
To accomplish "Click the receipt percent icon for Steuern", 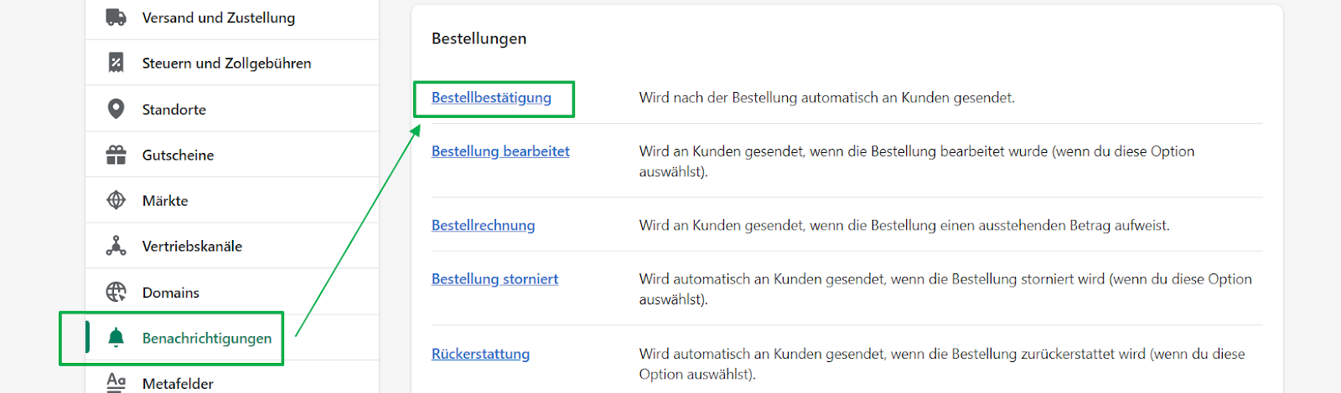I will pos(116,63).
